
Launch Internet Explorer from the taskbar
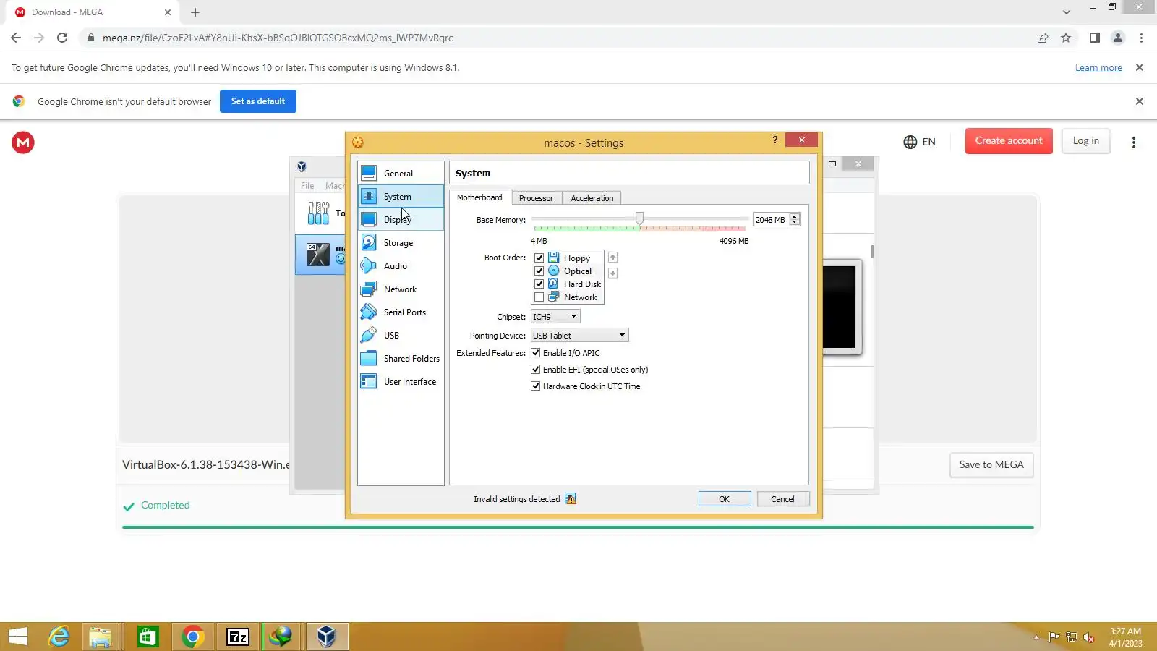pos(59,637)
